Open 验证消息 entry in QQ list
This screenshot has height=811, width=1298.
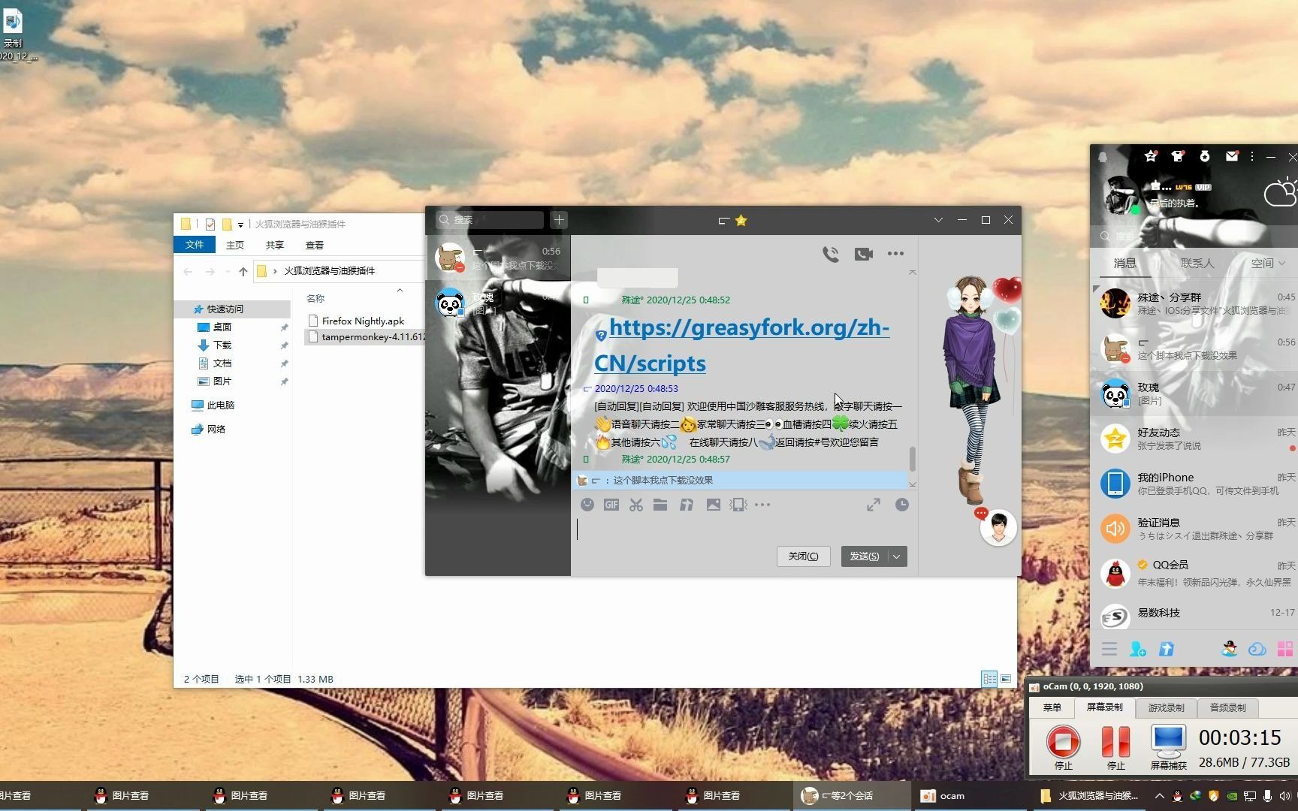tap(1194, 529)
